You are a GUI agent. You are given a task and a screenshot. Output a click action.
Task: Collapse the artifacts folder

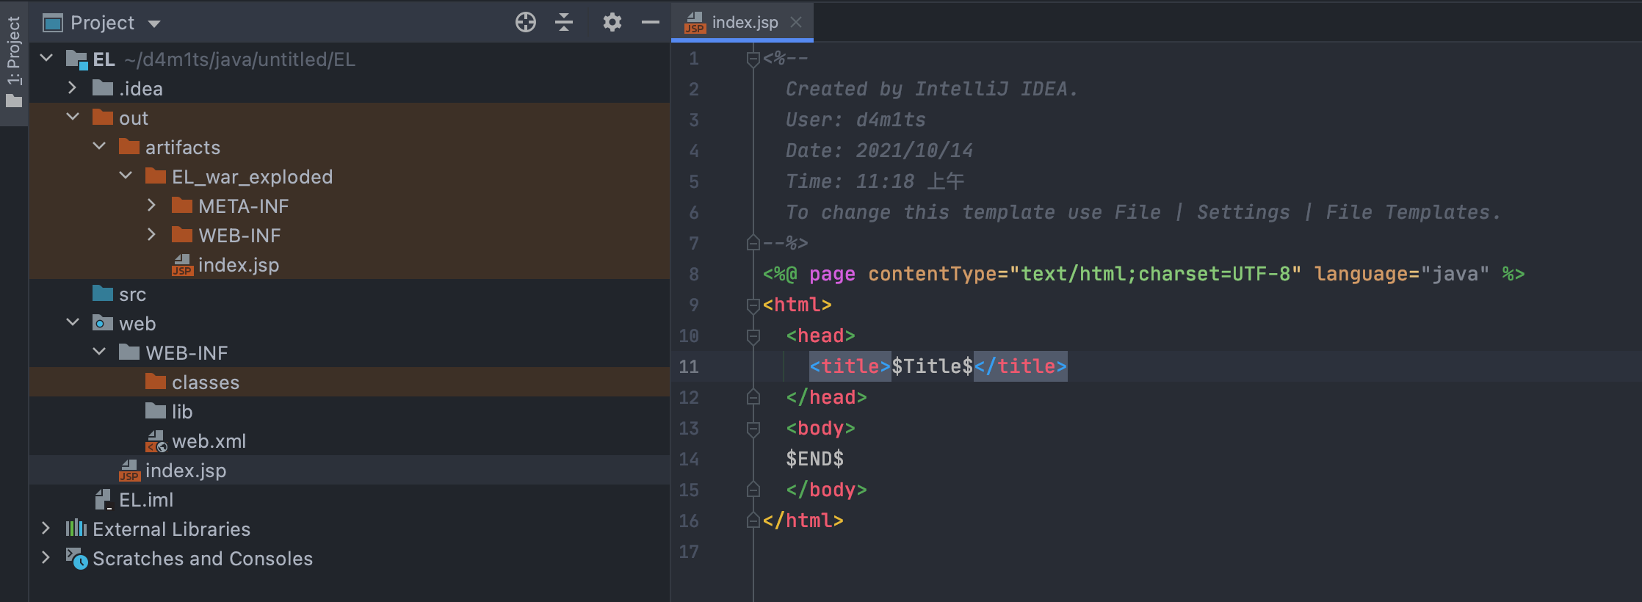(x=99, y=146)
